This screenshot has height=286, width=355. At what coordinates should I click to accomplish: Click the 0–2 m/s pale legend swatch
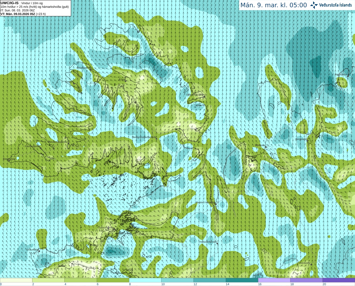click(x=16, y=280)
